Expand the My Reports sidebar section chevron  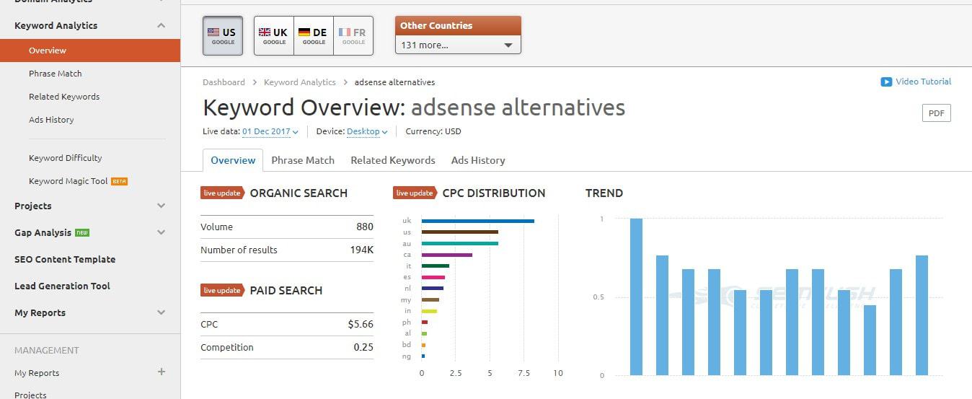tap(161, 312)
